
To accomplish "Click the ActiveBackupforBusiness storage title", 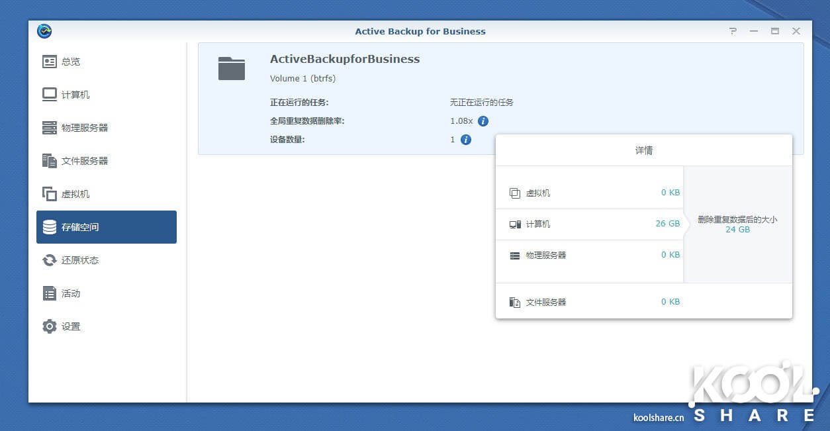I will coord(345,59).
